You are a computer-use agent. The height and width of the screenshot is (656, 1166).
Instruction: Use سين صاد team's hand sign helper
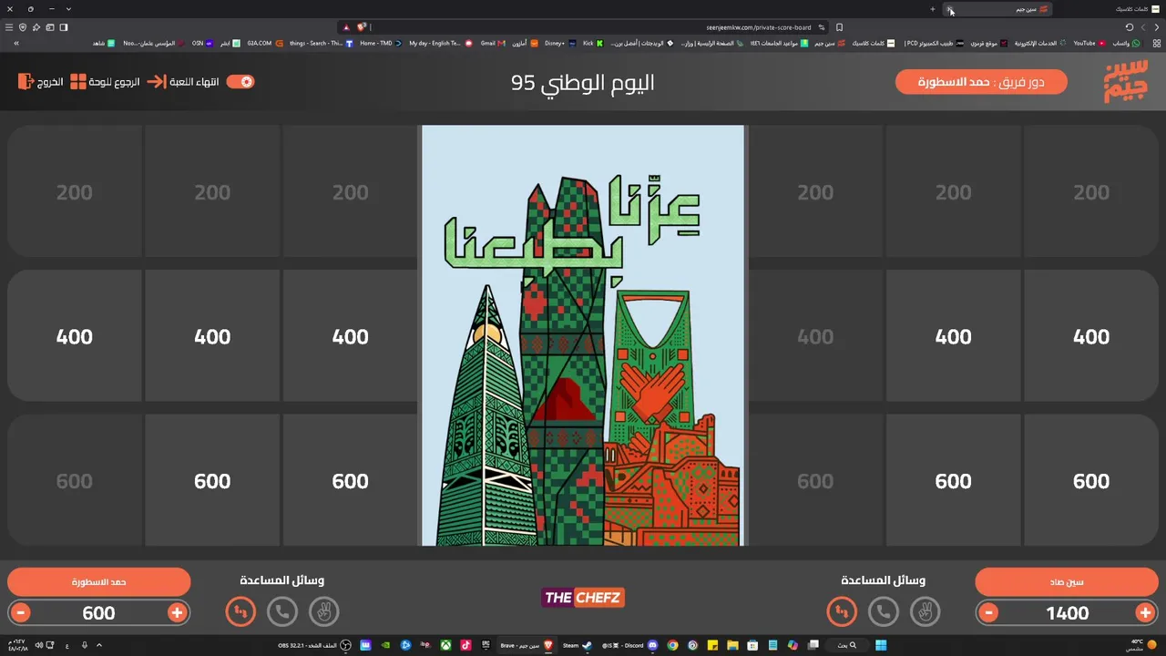(x=926, y=611)
